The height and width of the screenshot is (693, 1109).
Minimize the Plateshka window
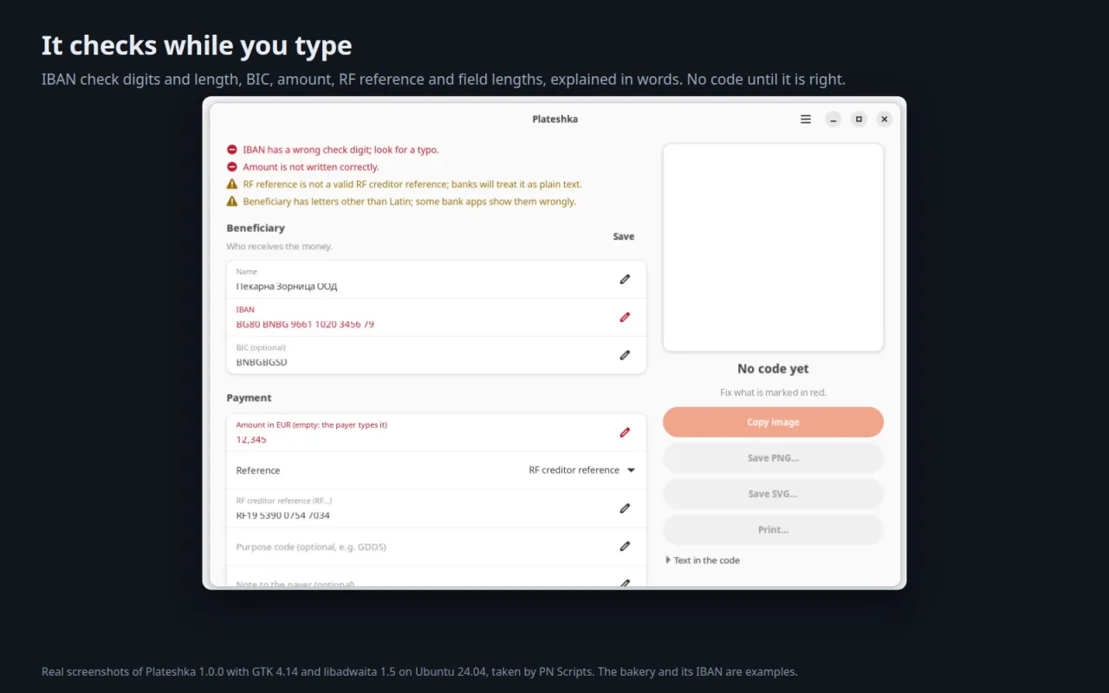coord(833,120)
